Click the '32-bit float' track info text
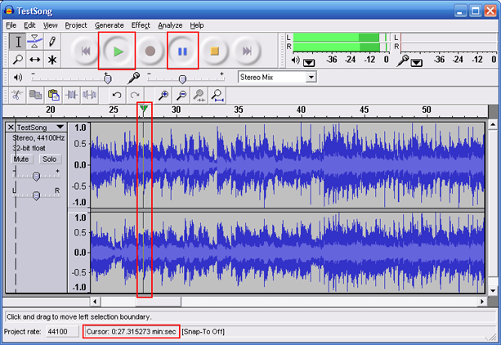Viewport: 501px width, 345px height. click(29, 148)
